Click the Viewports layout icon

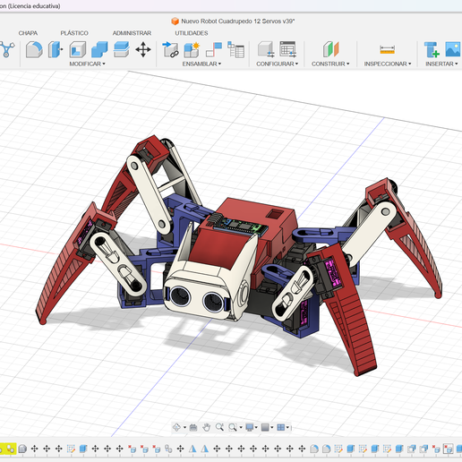[281, 427]
